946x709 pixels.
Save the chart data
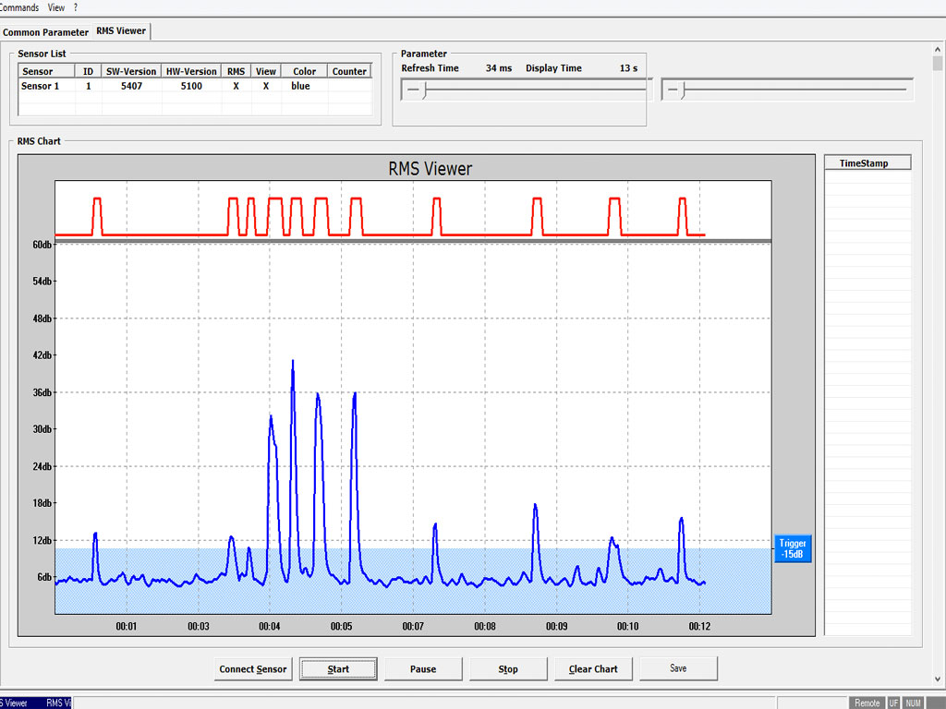point(678,668)
